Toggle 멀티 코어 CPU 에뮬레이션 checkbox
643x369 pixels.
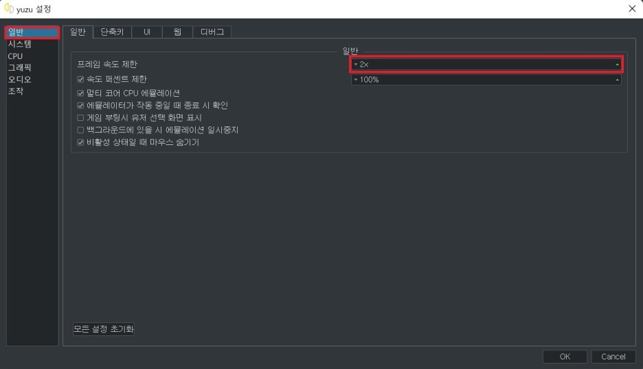coord(80,93)
